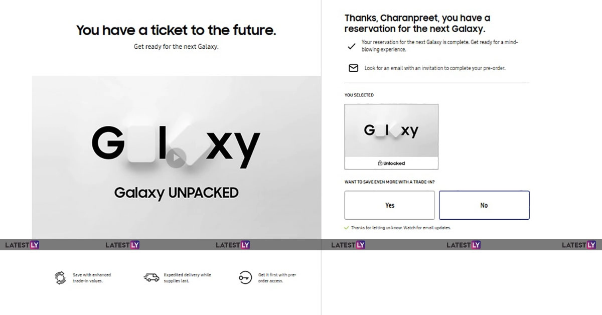Viewport: 602px width, 315px height.
Task: Click 'Get it first with pre-order access' text
Action: 277,278
